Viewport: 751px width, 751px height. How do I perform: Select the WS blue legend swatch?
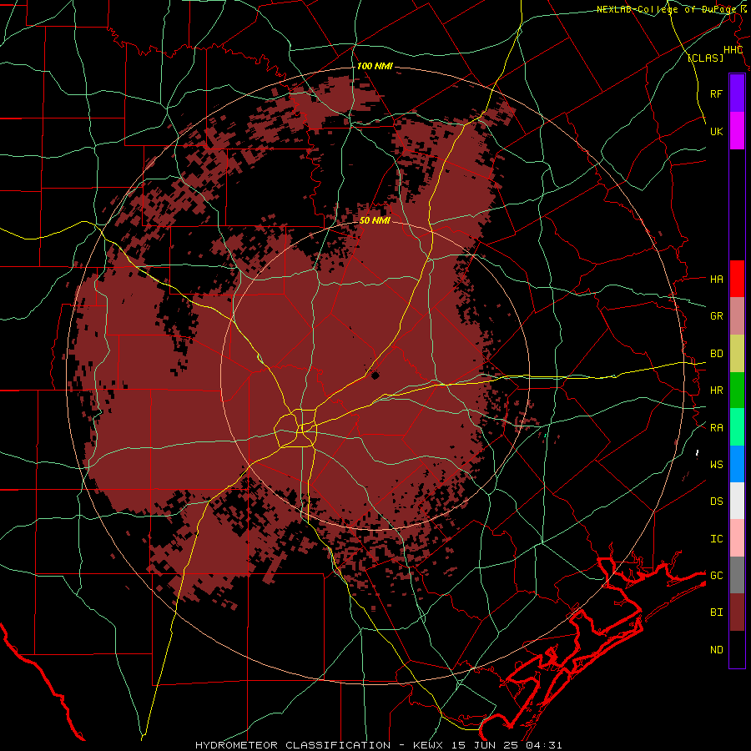click(x=737, y=464)
